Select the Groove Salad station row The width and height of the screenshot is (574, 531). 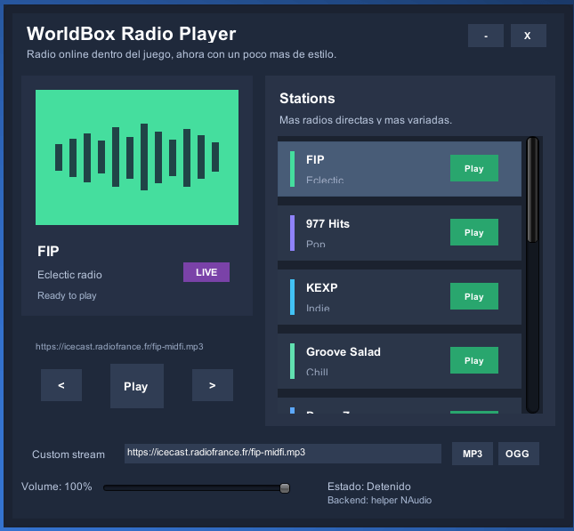tap(400, 361)
